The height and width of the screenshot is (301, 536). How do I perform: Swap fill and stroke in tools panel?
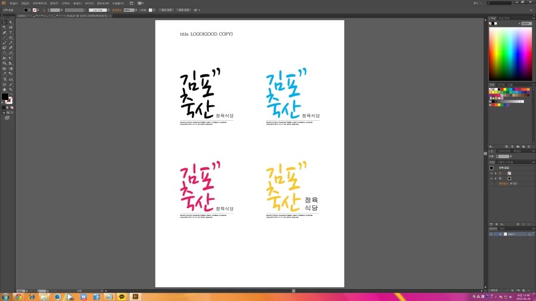tap(11, 94)
